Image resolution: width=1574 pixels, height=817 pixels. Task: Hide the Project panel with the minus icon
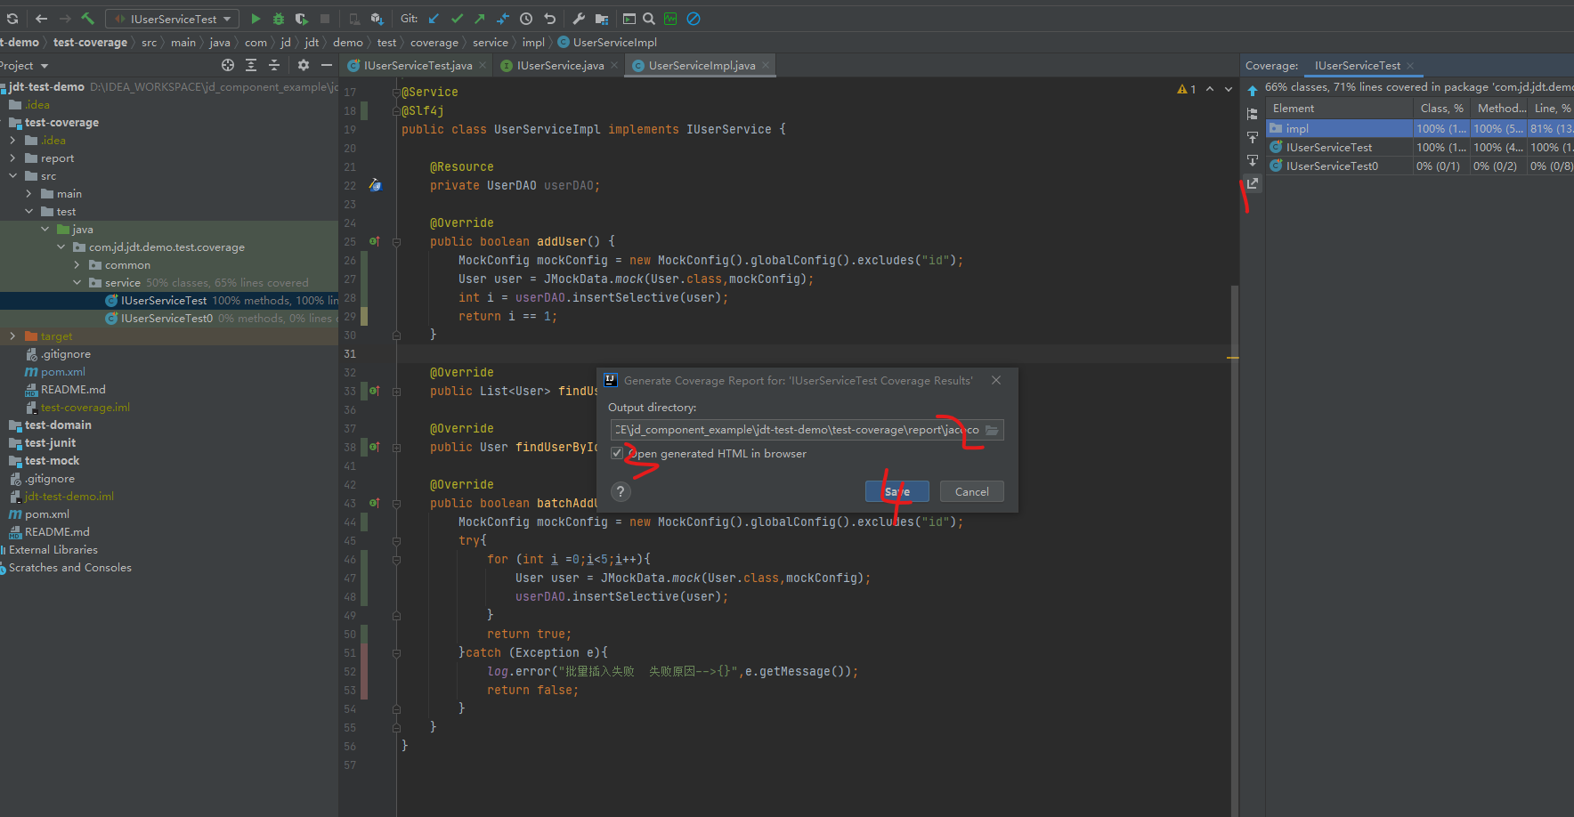[x=327, y=65]
